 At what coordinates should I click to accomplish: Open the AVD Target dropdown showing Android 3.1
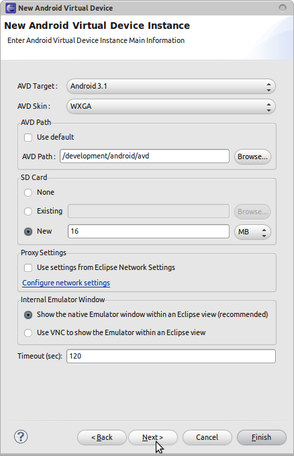click(x=171, y=87)
